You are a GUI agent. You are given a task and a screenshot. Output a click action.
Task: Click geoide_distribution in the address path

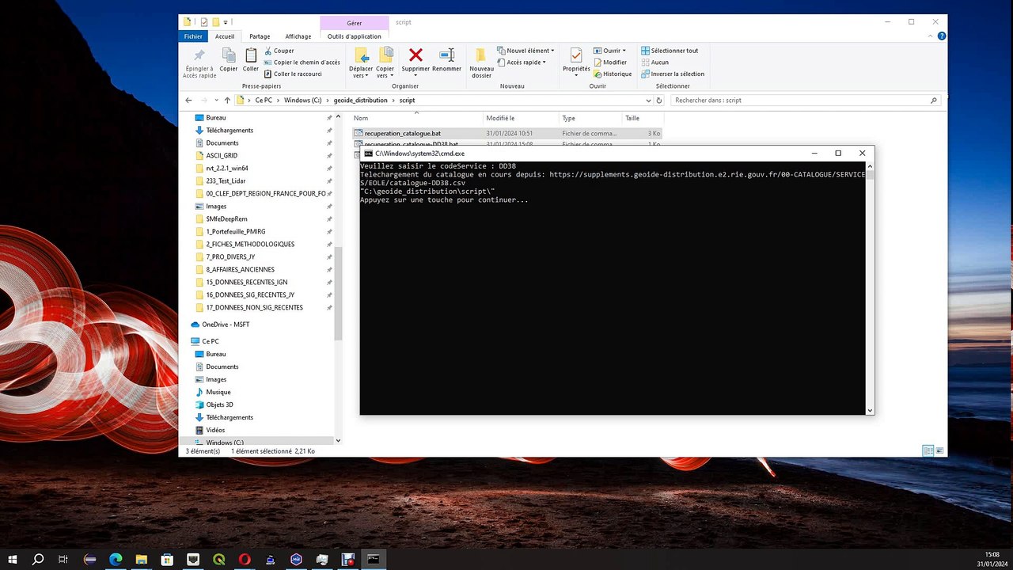361,101
